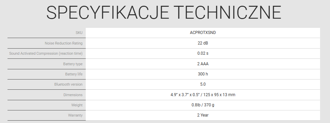The image size is (330, 123).
Task: Click the Dimensions label
Action: (73, 95)
